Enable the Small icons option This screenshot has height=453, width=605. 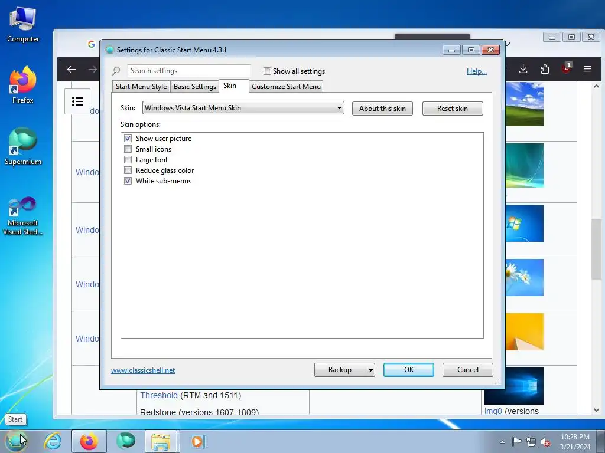coord(128,149)
